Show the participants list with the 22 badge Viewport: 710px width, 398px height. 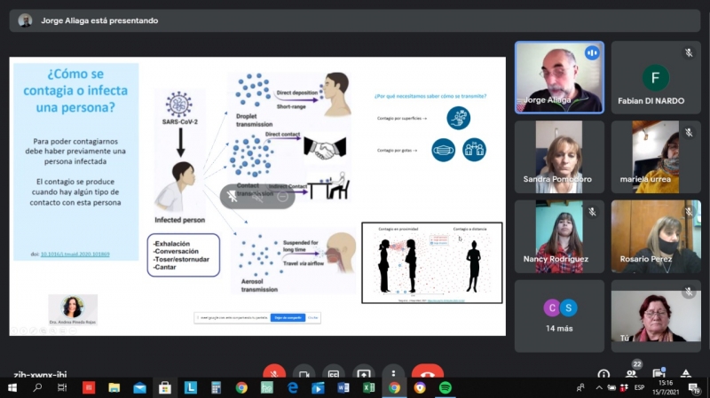pos(631,372)
